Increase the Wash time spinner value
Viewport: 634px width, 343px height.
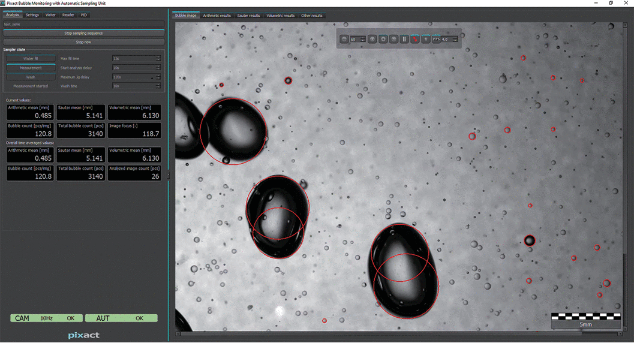[x=158, y=85]
